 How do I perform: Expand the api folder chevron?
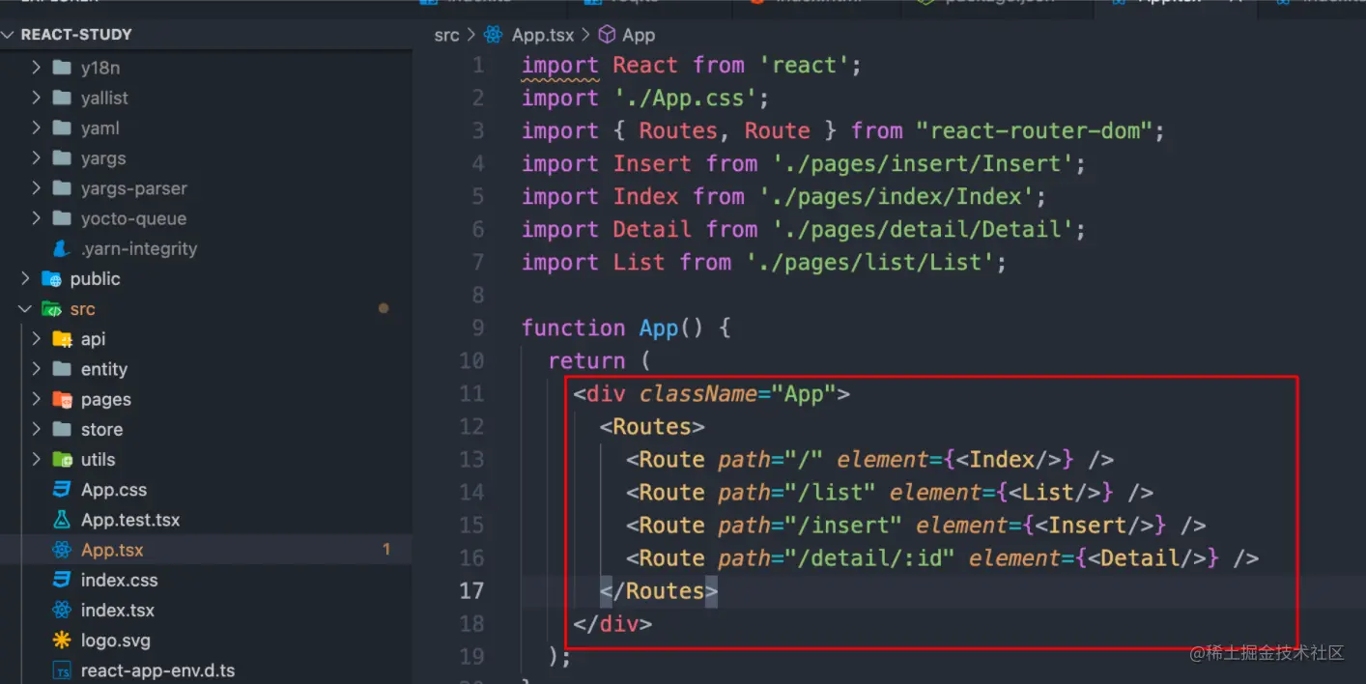tap(36, 339)
